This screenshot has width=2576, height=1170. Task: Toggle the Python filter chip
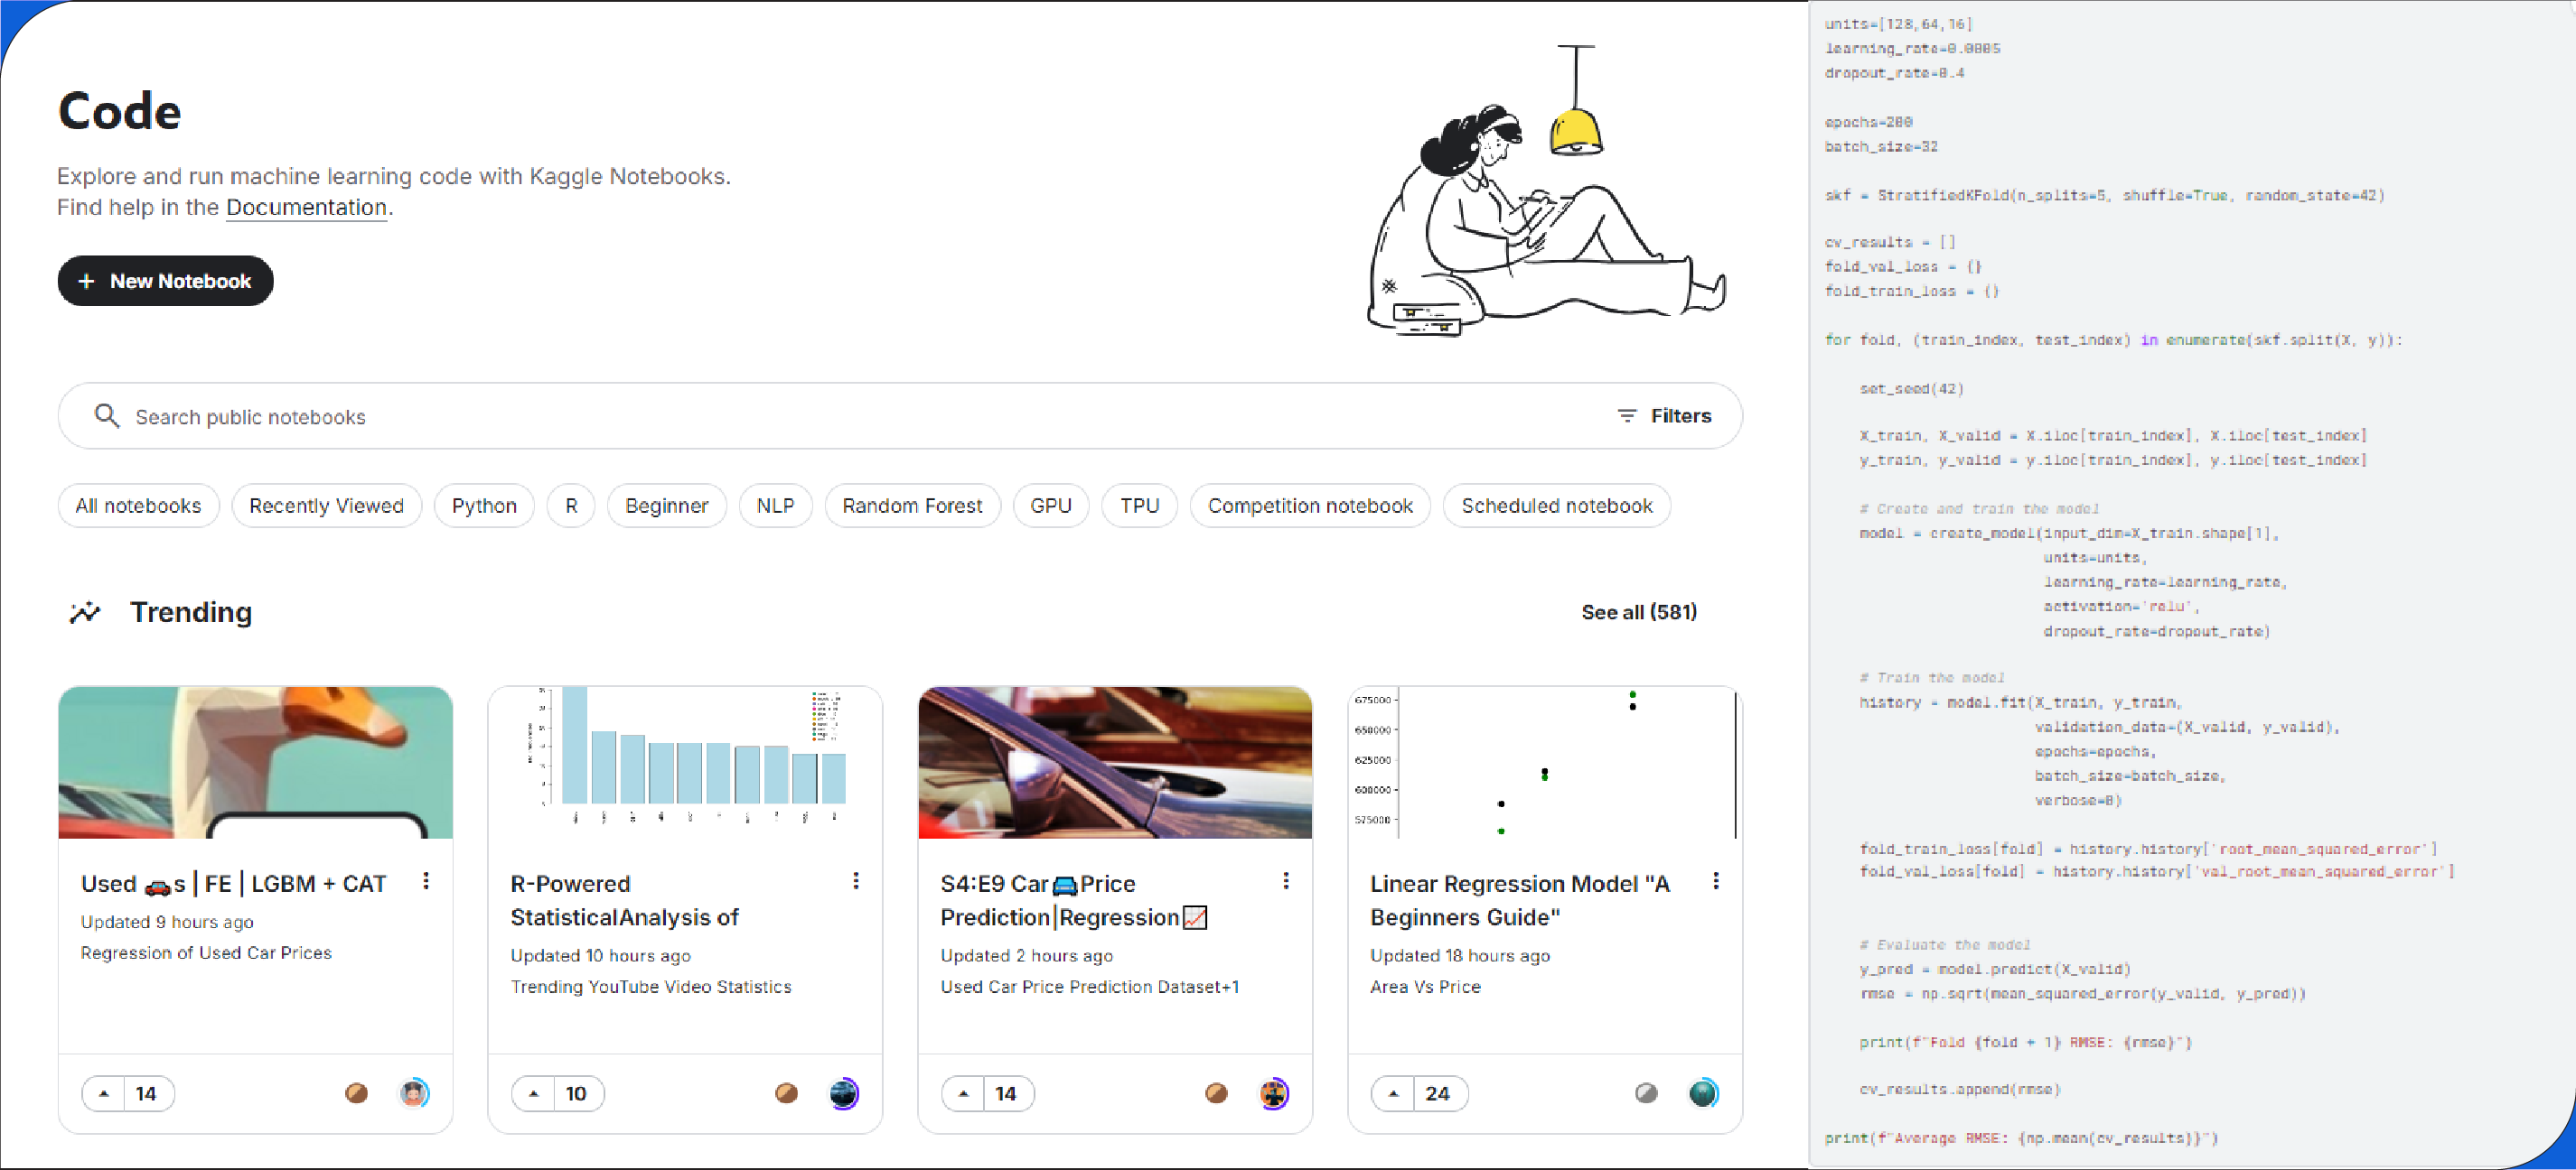(x=484, y=506)
